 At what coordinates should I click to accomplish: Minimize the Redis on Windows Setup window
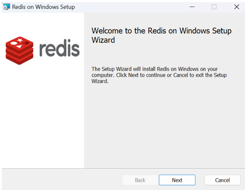click(192, 7)
